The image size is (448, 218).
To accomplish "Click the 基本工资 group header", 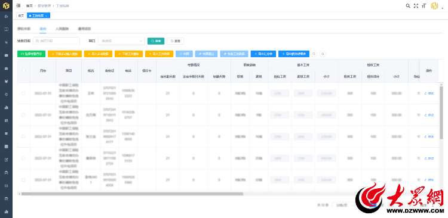I will [x=303, y=65].
